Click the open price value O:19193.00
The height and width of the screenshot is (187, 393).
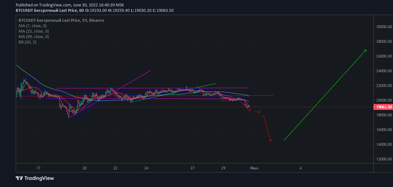[x=96, y=11]
